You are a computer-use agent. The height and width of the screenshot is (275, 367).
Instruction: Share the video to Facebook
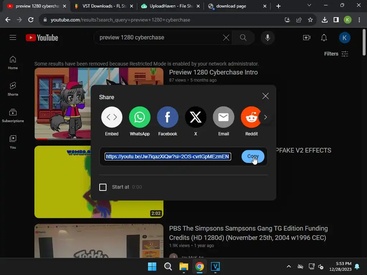coord(168,117)
